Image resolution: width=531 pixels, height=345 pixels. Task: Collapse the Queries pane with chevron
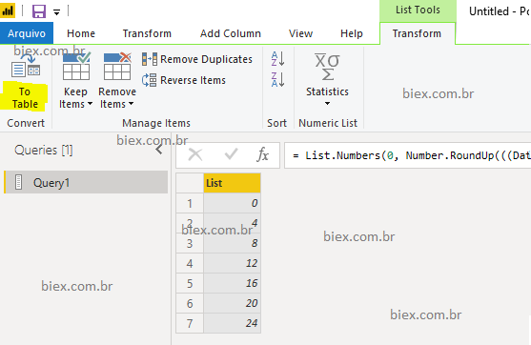(x=159, y=150)
